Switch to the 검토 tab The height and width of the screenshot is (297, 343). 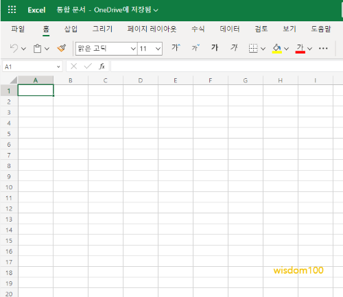click(x=261, y=29)
